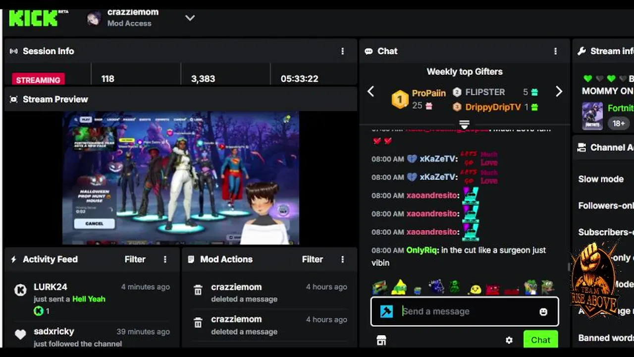Insert the red angry emote
This screenshot has height=357, width=634.
(x=493, y=288)
